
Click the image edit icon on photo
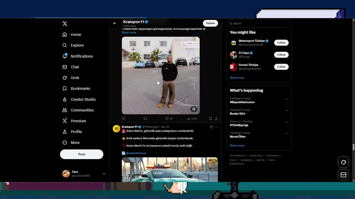pos(194,109)
